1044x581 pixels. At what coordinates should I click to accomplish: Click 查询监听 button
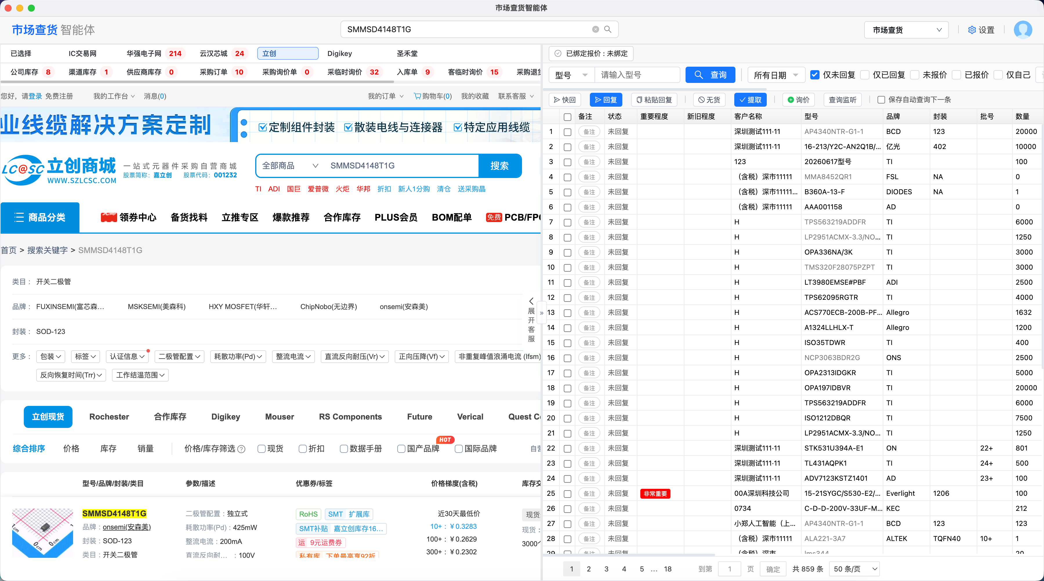(x=842, y=100)
